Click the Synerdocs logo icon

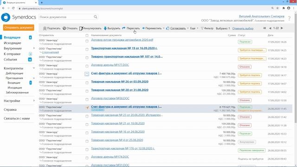click(x=6, y=18)
